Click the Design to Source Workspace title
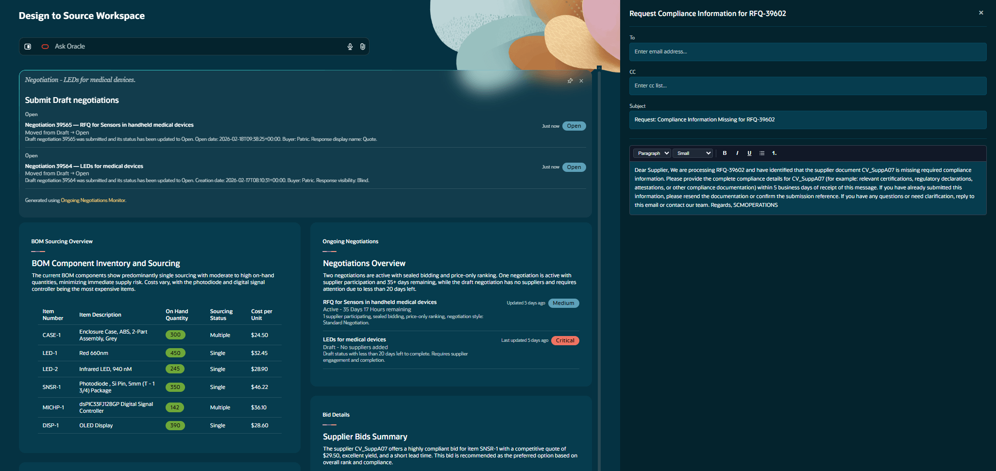 click(x=82, y=16)
